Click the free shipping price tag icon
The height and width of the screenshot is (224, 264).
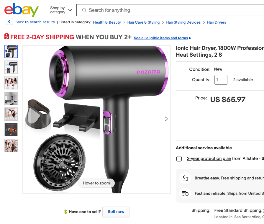tap(7, 37)
